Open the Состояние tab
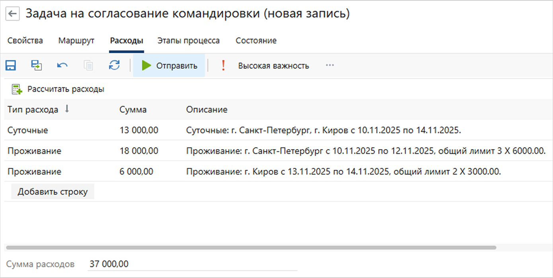This screenshot has width=553, height=278. pyautogui.click(x=256, y=41)
